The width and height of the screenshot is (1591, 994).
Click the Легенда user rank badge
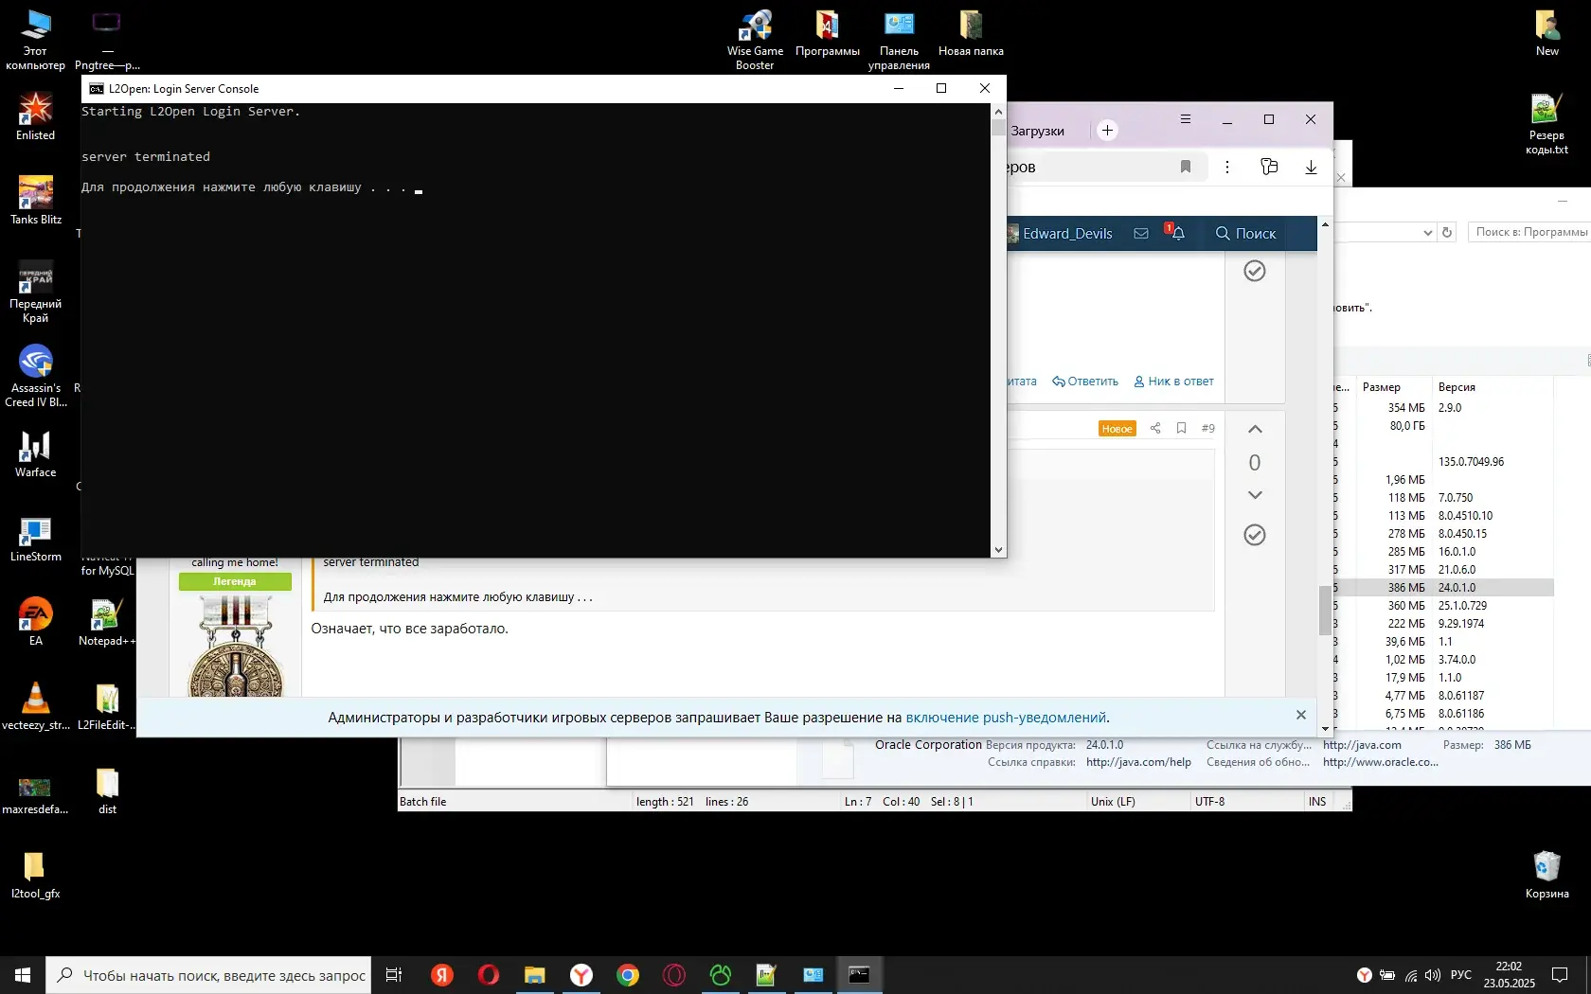click(235, 581)
